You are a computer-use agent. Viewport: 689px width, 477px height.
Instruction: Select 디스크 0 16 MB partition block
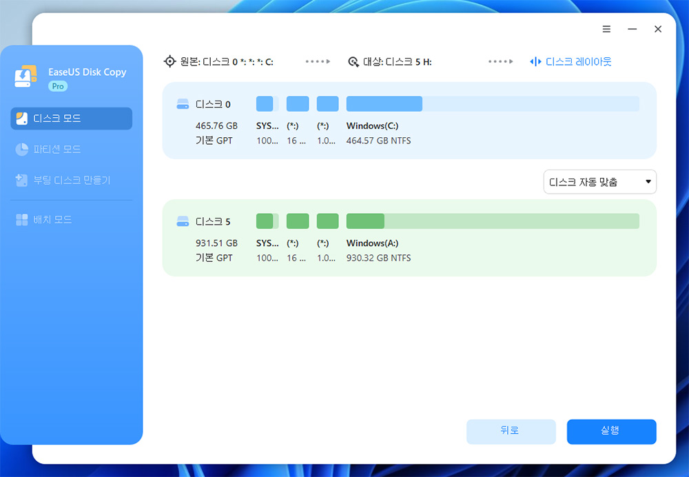298,104
